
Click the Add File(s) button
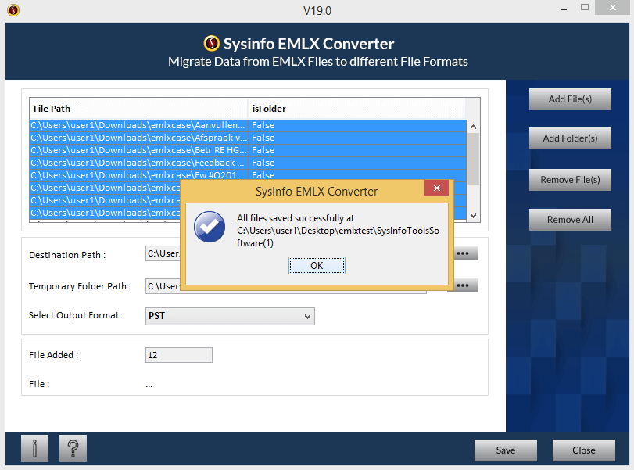coord(570,99)
